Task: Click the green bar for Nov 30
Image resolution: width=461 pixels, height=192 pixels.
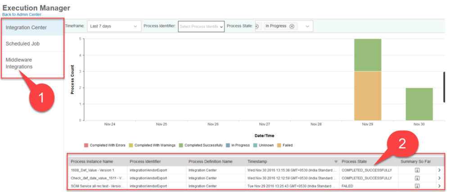Action: coord(419,104)
